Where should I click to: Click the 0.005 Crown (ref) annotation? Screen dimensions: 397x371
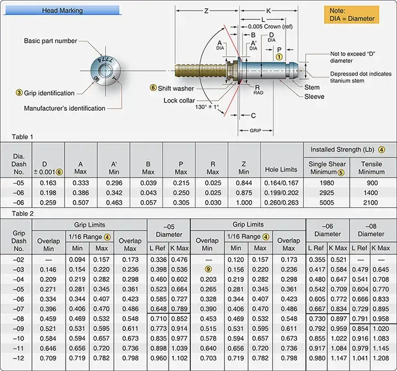270,26
